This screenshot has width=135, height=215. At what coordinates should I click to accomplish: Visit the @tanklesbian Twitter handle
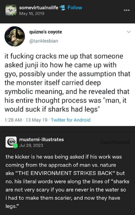44,41
